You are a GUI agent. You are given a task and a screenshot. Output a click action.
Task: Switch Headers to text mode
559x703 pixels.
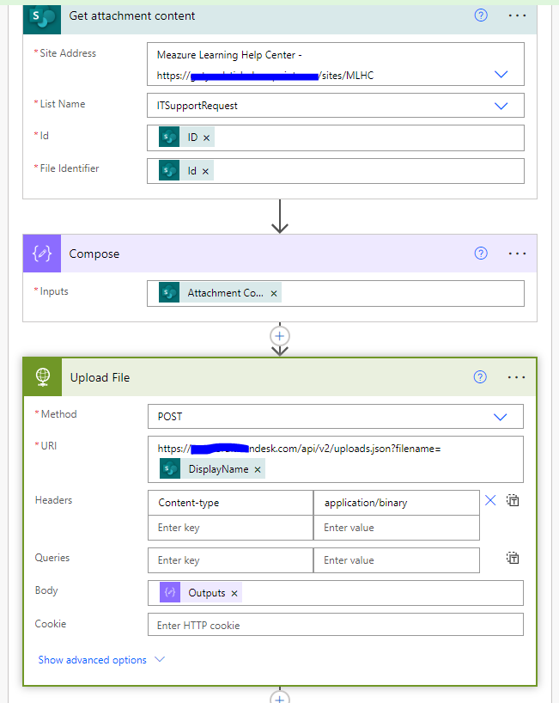click(x=513, y=500)
